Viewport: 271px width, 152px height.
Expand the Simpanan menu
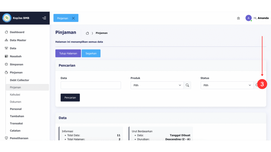[x=16, y=64]
